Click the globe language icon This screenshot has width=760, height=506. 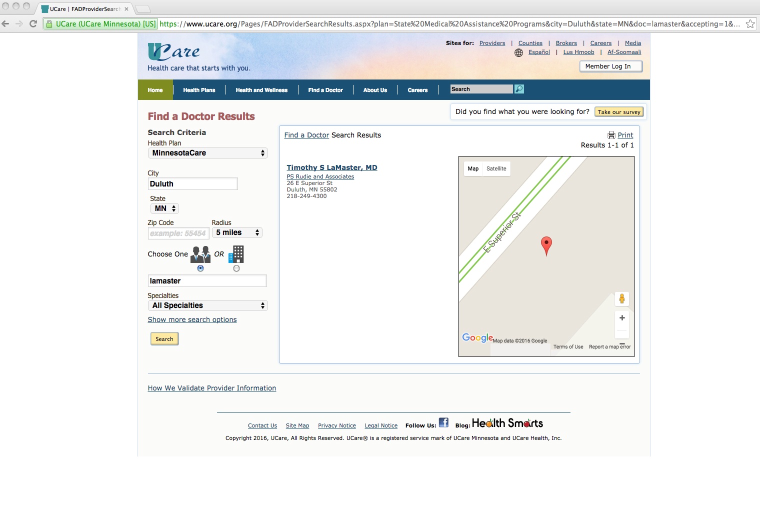(518, 52)
